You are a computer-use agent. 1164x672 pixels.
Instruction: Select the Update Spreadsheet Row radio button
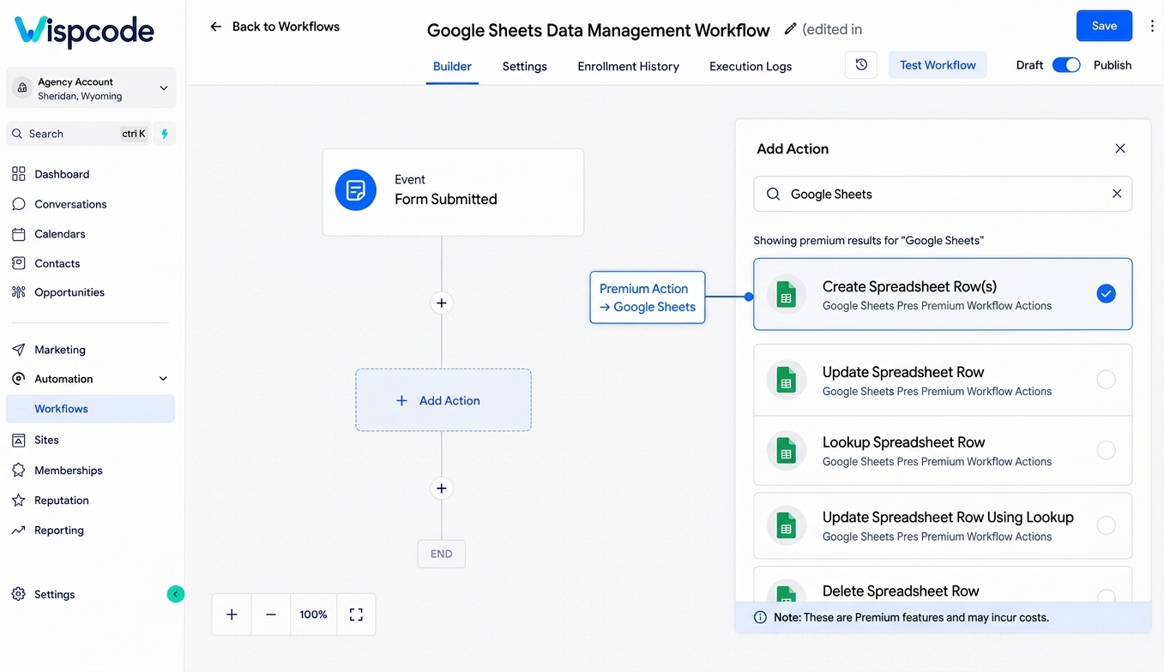1107,380
